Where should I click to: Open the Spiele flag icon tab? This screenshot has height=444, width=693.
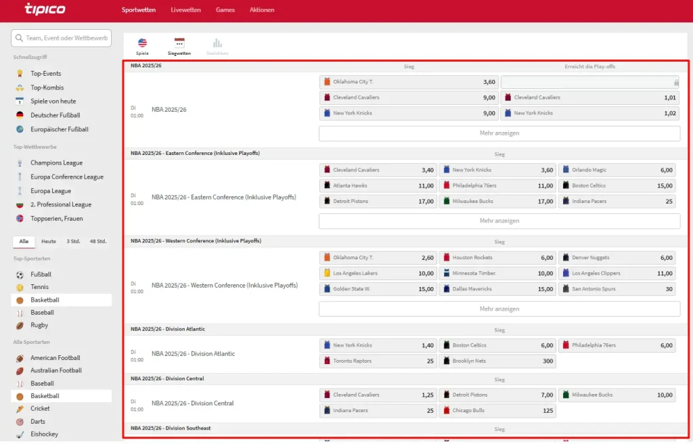(x=142, y=43)
